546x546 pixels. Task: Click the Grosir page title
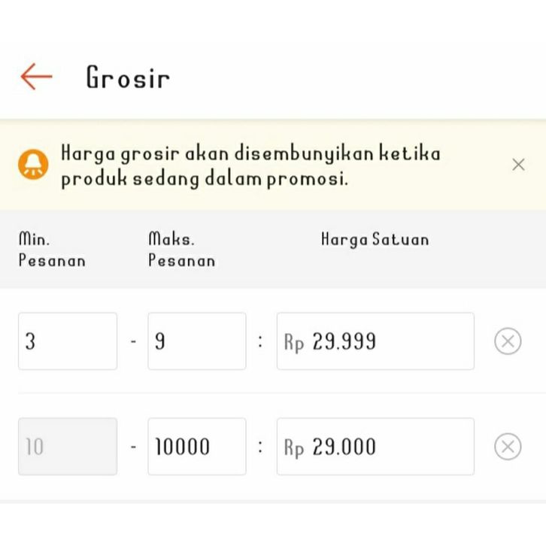(128, 77)
